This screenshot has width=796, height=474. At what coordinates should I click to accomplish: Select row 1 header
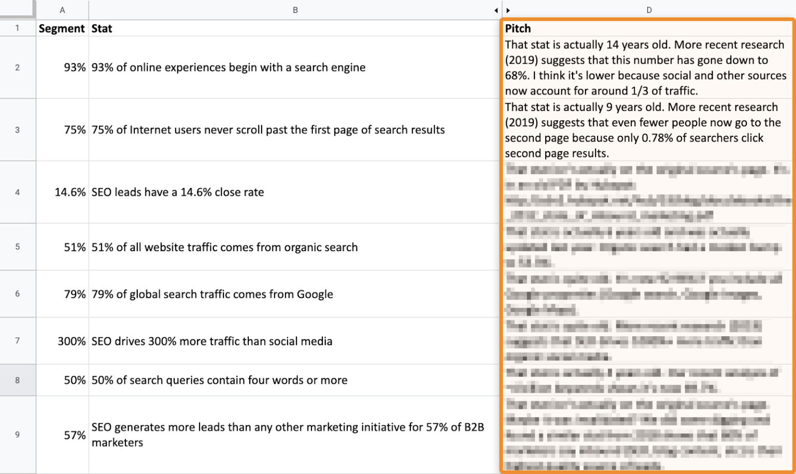tap(18, 28)
